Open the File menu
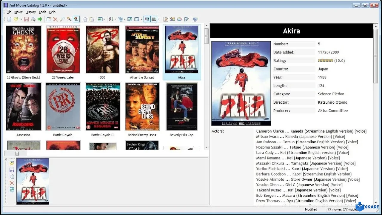The image size is (382, 215). coord(9,12)
